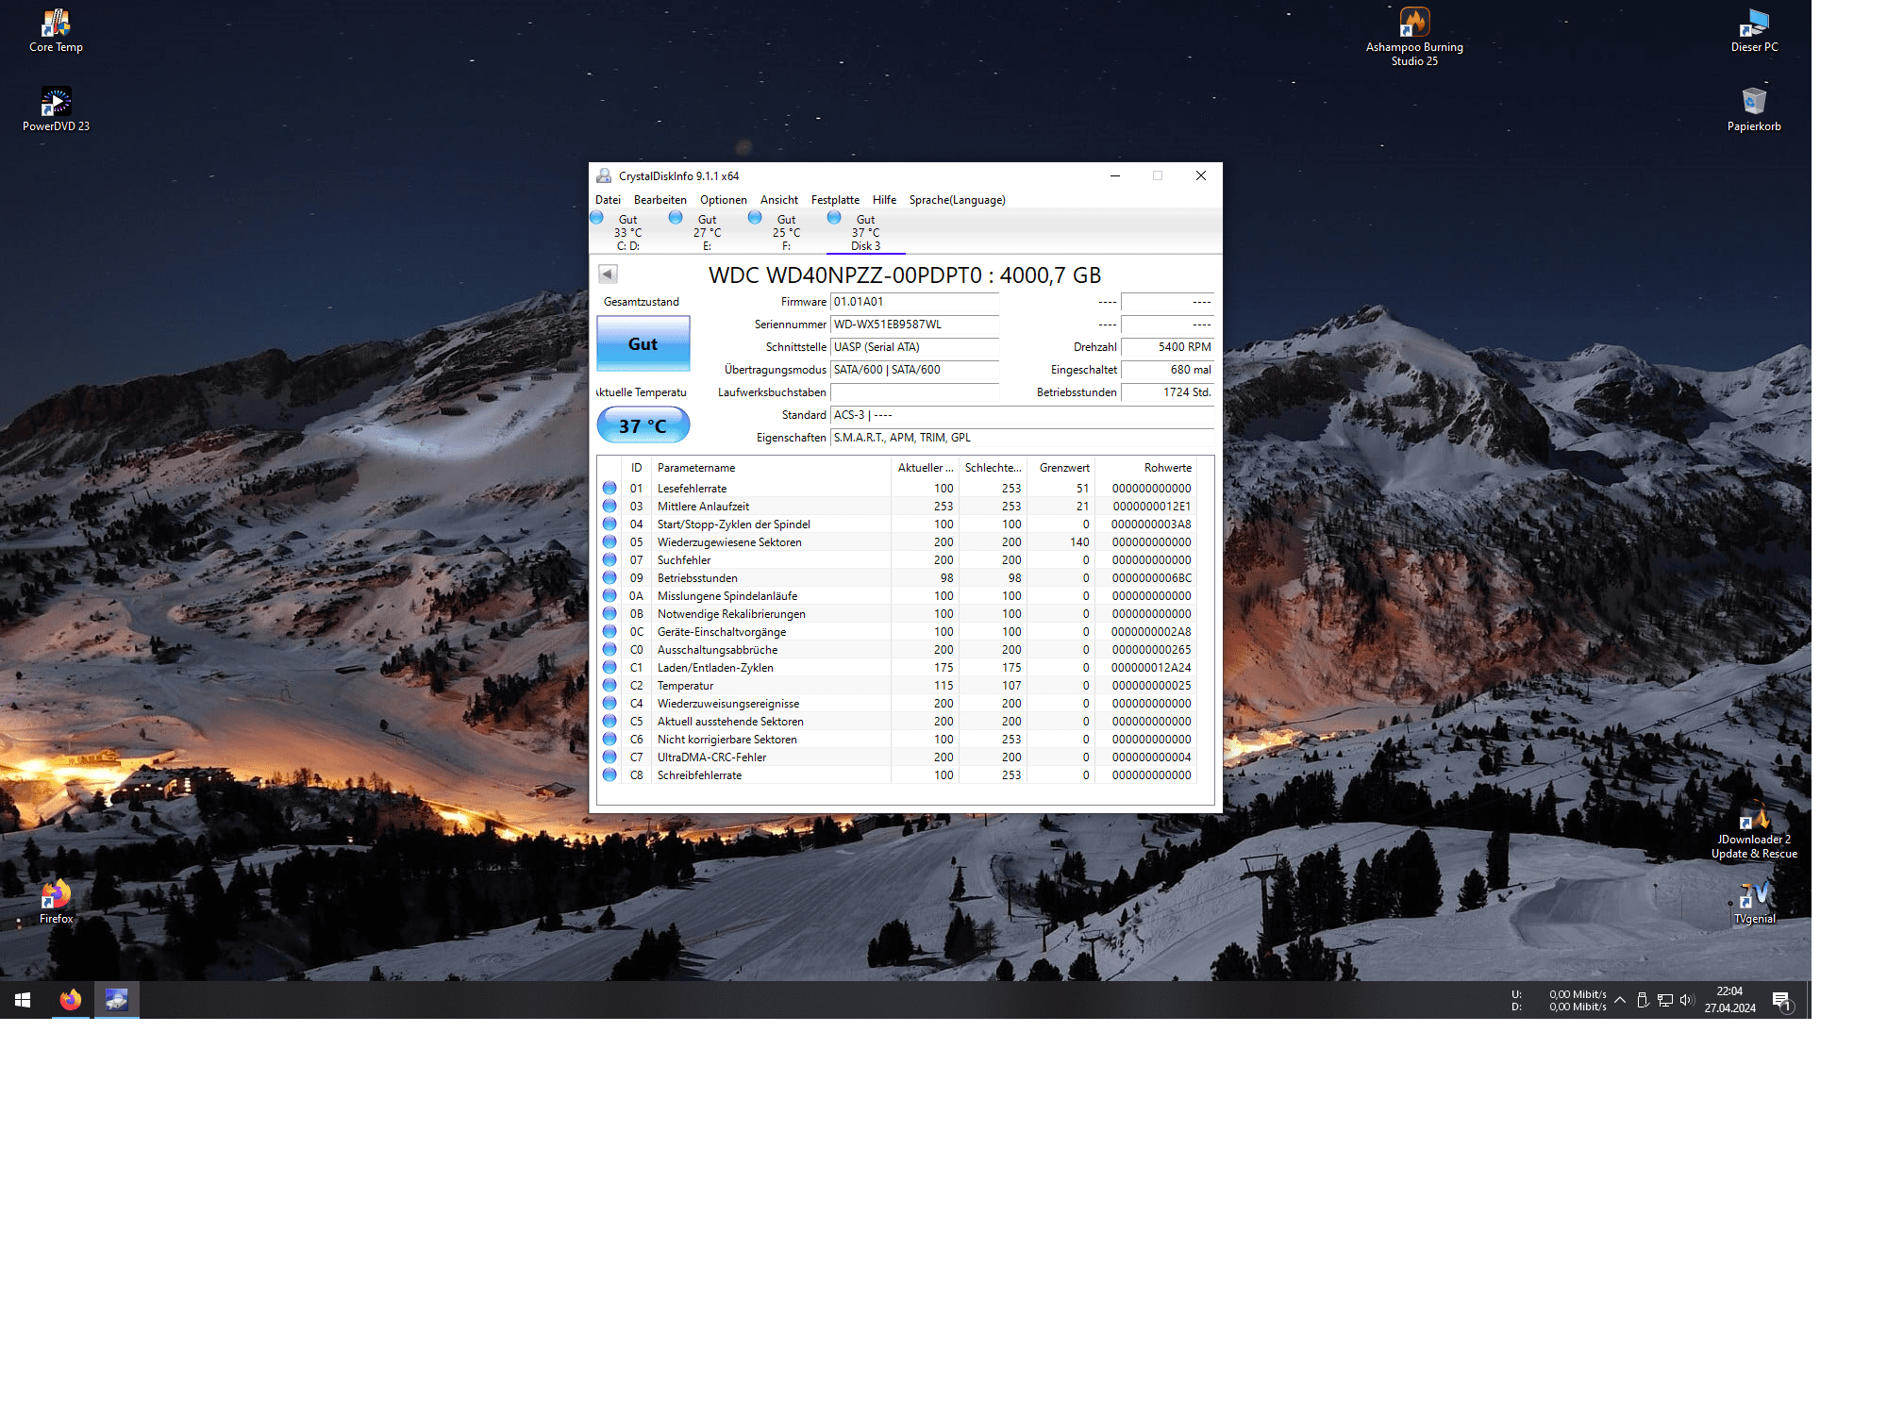Click the previous disk arrow button
1887x1415 pixels.
[x=608, y=275]
